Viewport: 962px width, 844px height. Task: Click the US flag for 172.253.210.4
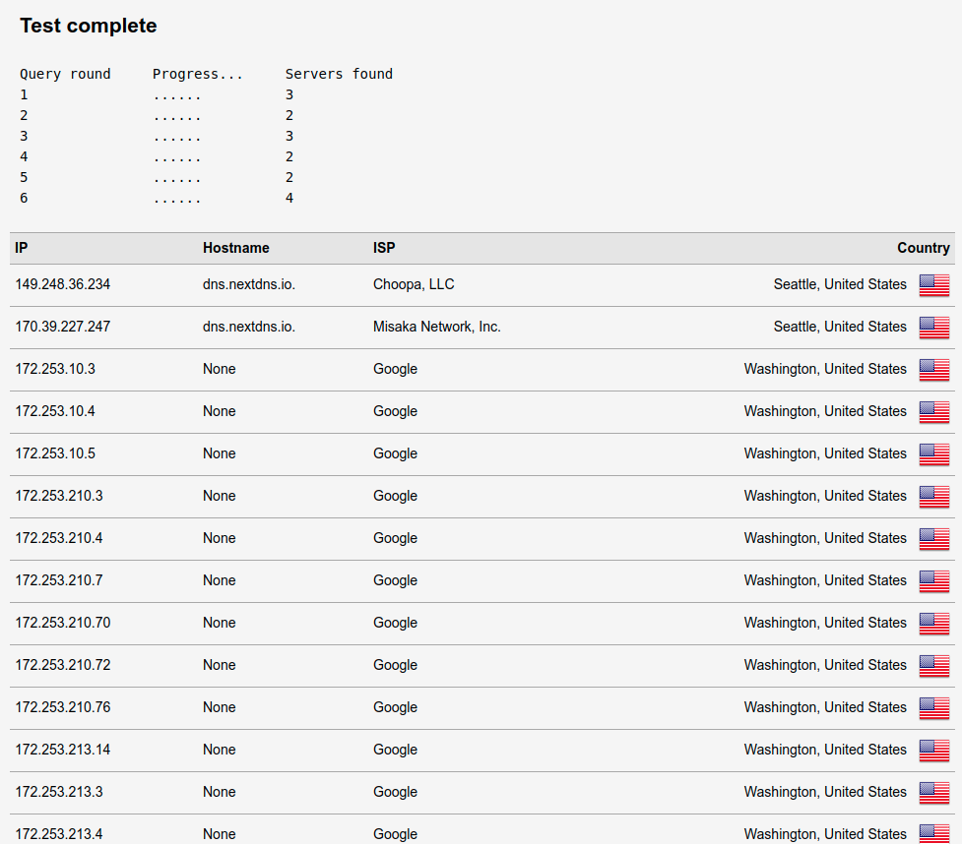click(x=933, y=539)
